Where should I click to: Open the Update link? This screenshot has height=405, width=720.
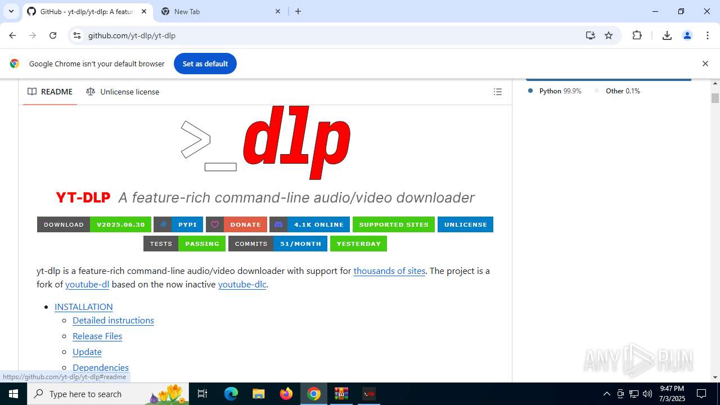click(x=87, y=352)
